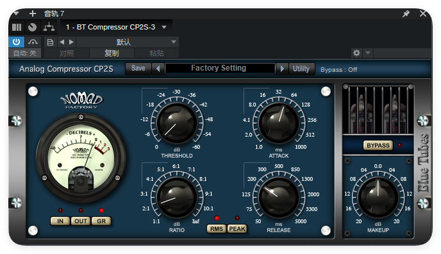Open the preset document icon
The width and height of the screenshot is (441, 254).
pos(50,42)
